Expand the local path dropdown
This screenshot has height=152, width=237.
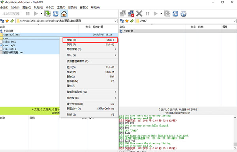click(x=116, y=21)
